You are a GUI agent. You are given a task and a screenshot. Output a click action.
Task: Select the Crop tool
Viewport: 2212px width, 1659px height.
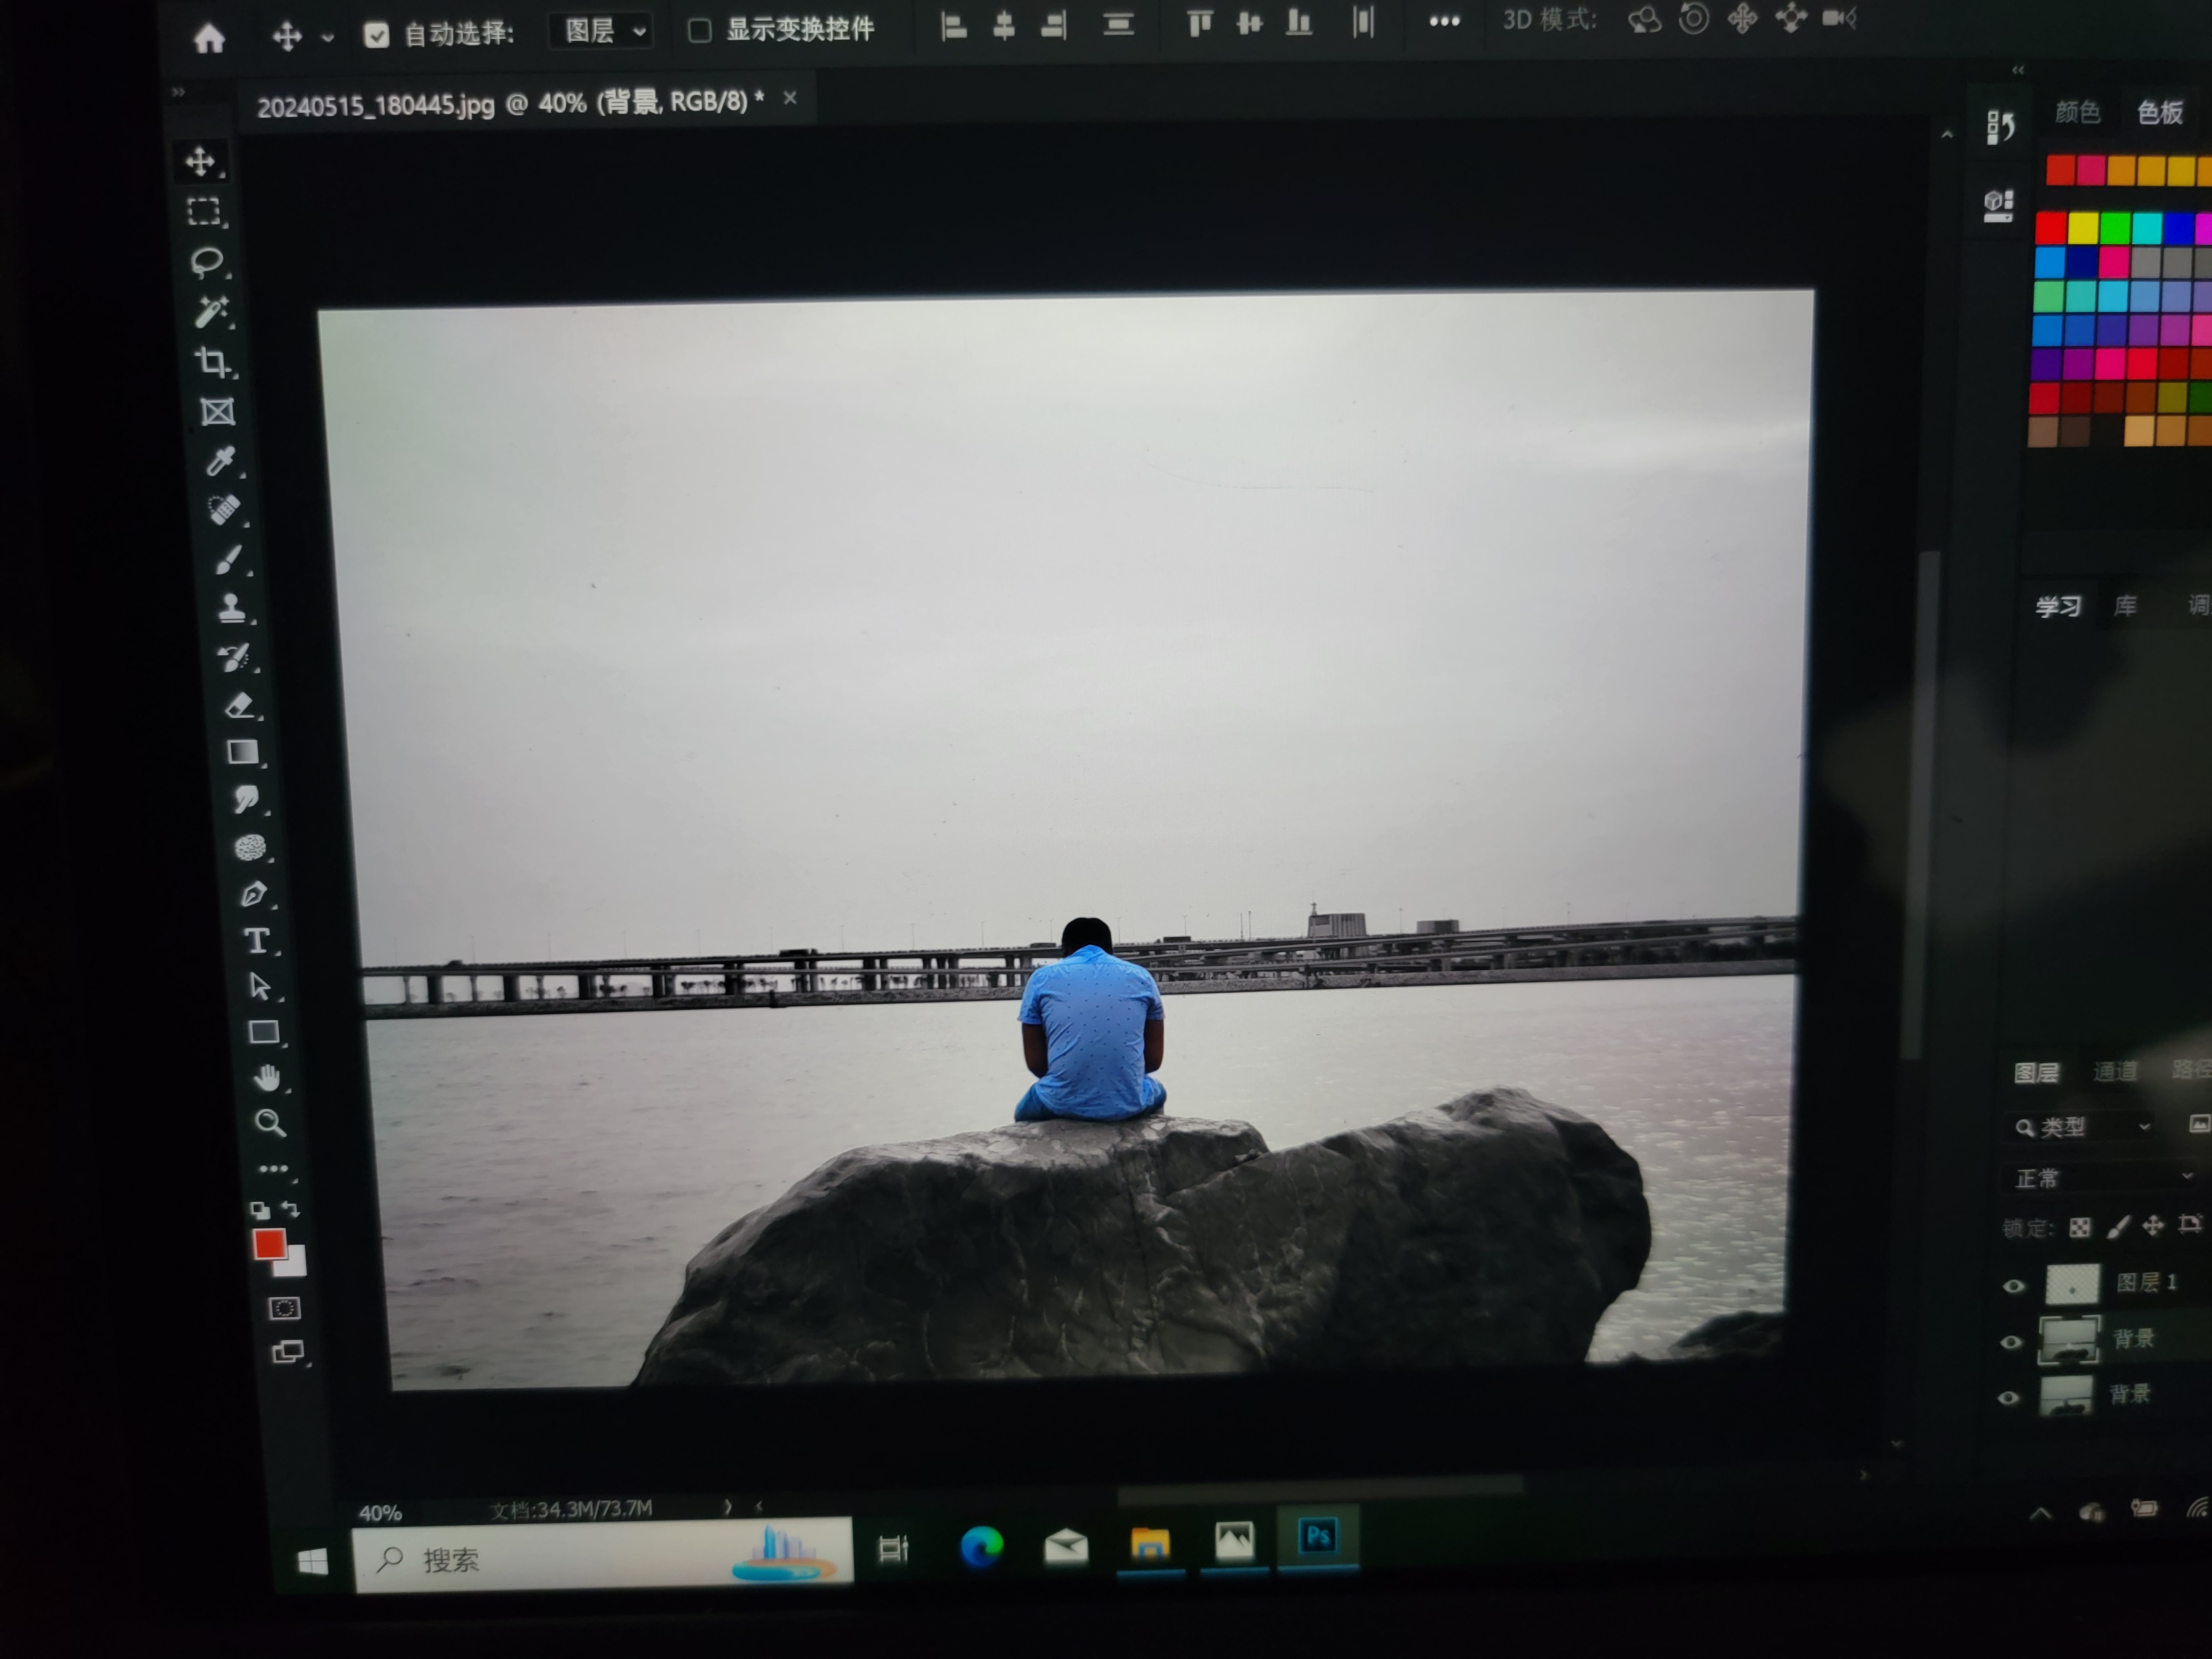tap(212, 361)
